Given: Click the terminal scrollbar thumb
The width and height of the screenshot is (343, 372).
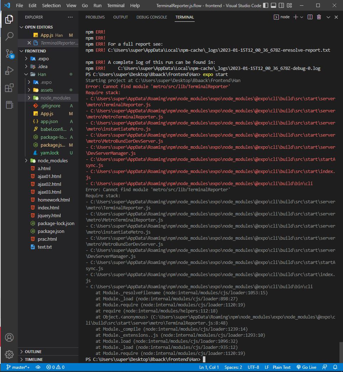Looking at the screenshot, I should click(341, 352).
